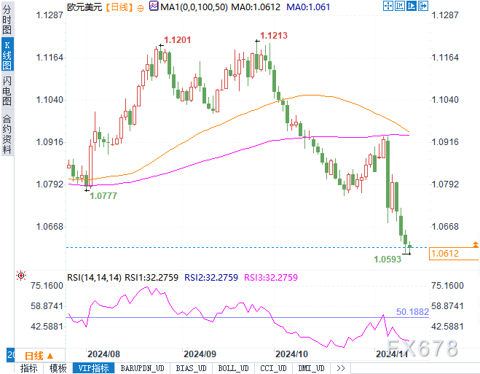480x374 pixels.
Task: Open the MA1(0,0,100,50) indicator parameters
Action: point(193,7)
